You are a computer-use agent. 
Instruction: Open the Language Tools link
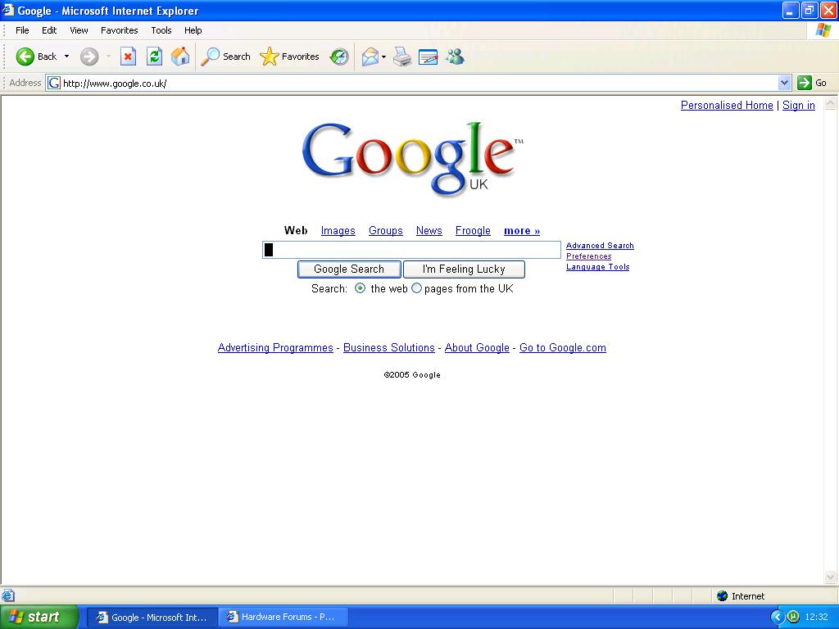coord(597,267)
